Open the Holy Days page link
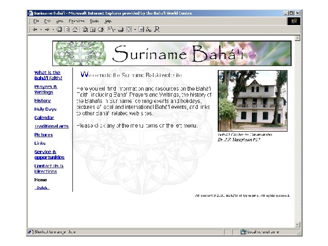Screen dimensions: 328x246 click(46, 109)
